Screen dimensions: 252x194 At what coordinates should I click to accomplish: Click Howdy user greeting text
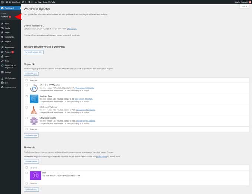click(x=241, y=2)
